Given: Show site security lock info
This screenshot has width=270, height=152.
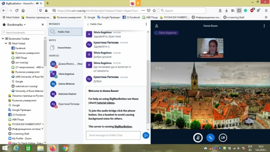Looking at the screenshot, I should [46, 11].
